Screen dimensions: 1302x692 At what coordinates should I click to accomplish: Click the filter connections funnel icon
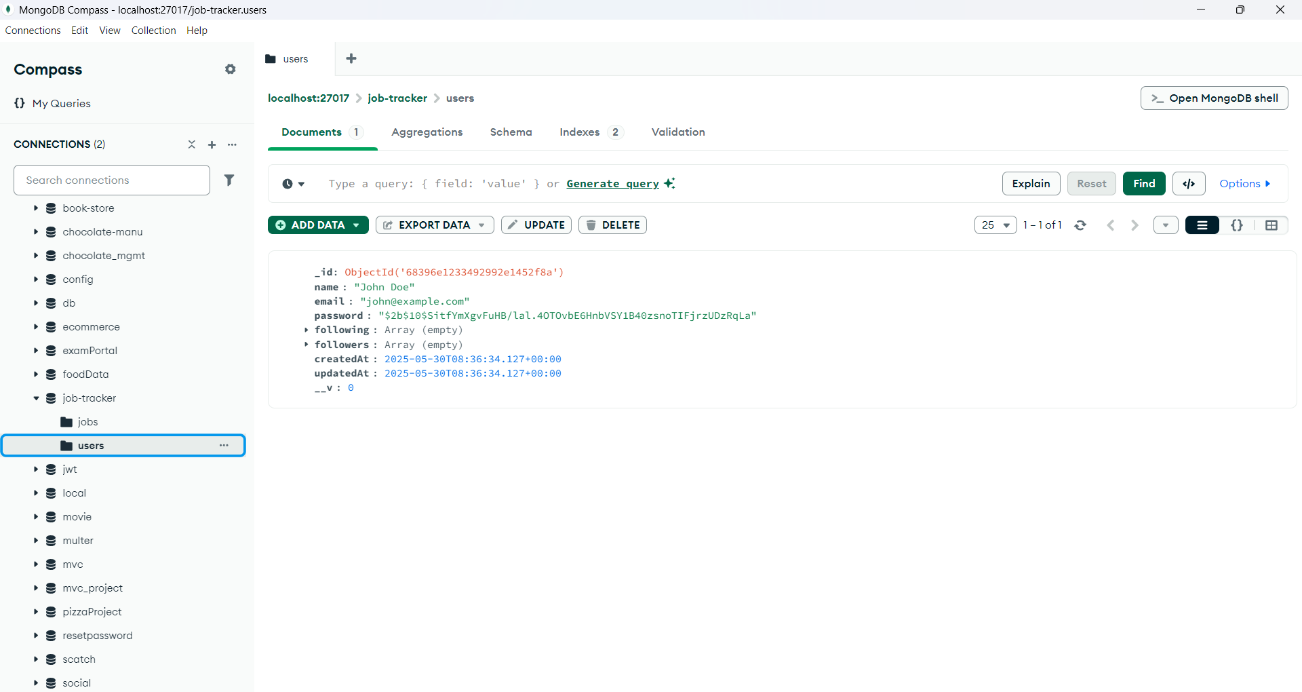click(x=229, y=180)
